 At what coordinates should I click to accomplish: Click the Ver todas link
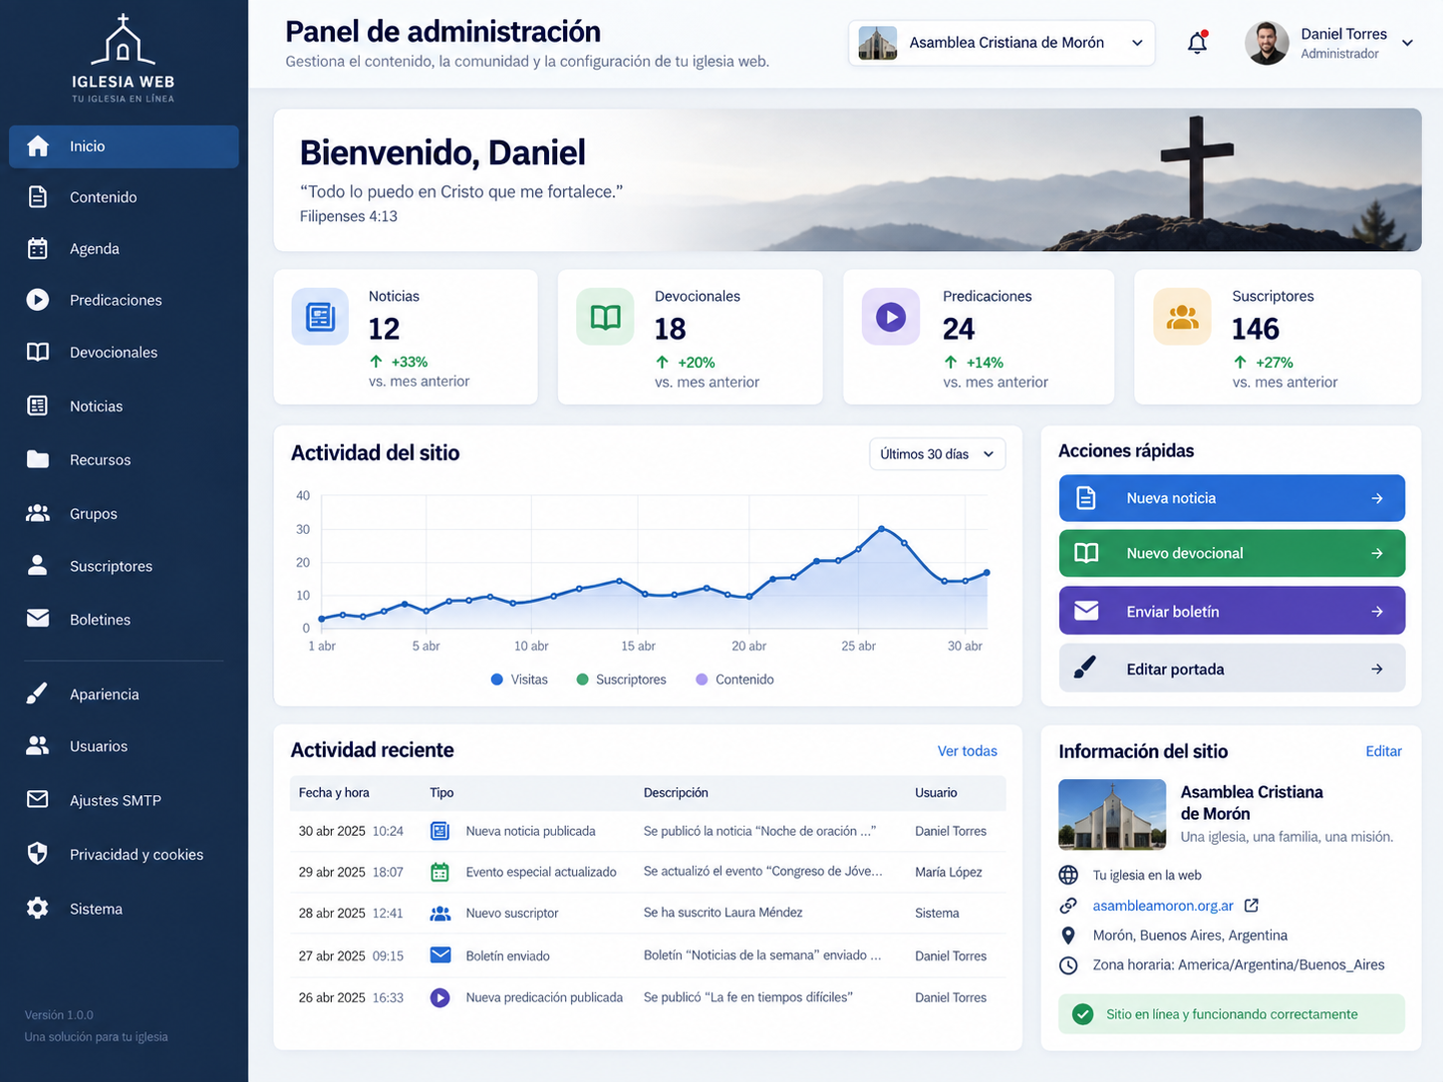tap(967, 751)
